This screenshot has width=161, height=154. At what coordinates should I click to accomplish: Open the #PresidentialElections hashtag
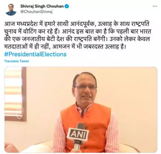tap(35, 54)
